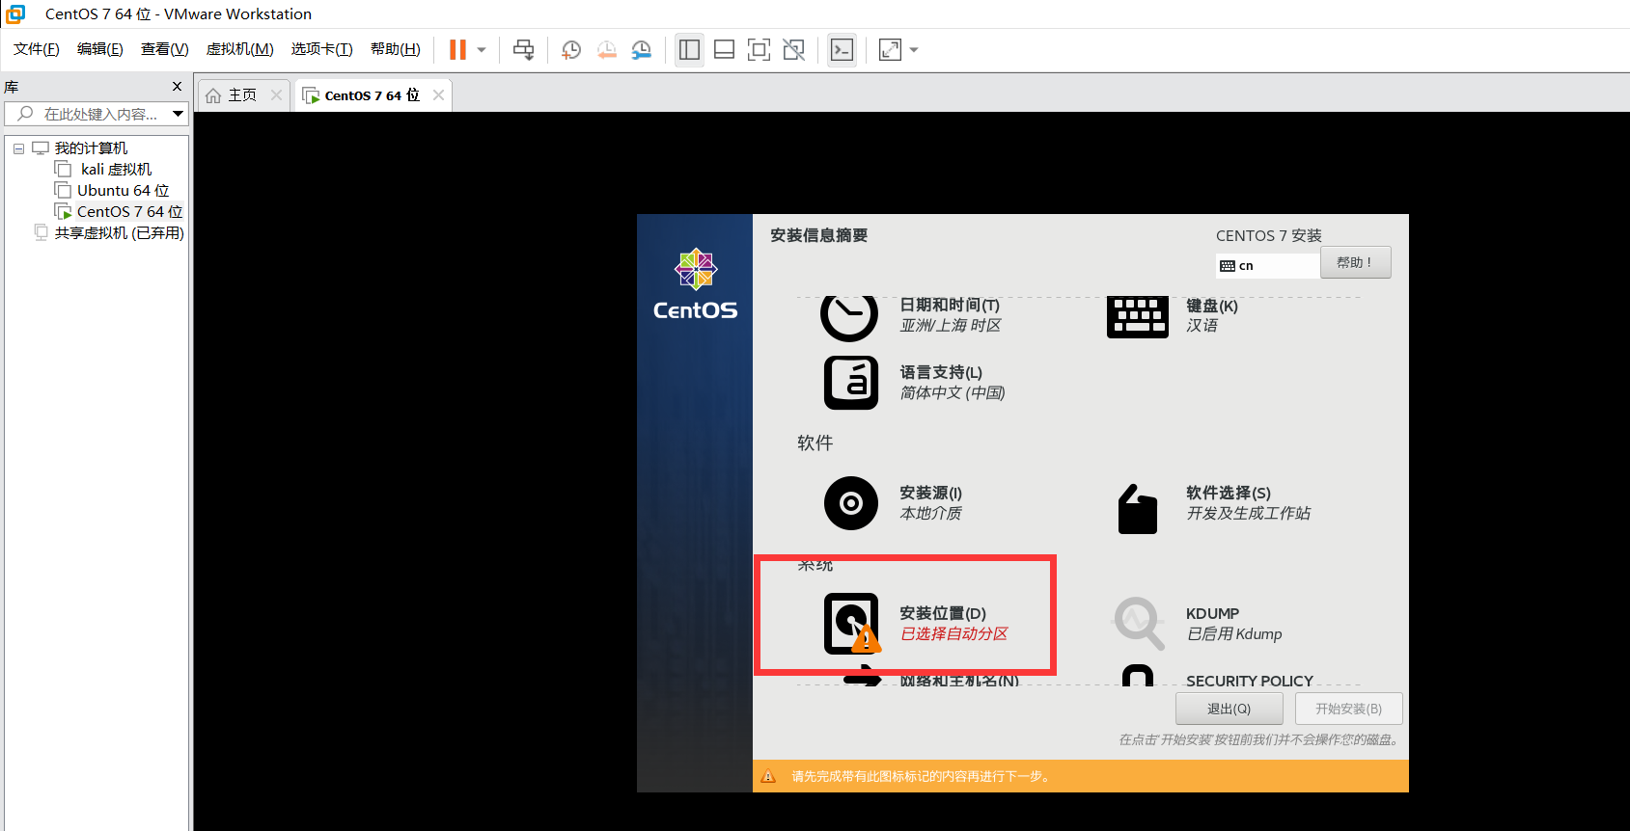The width and height of the screenshot is (1630, 831).
Task: Open the 虚拟机(M) menu
Action: (240, 49)
